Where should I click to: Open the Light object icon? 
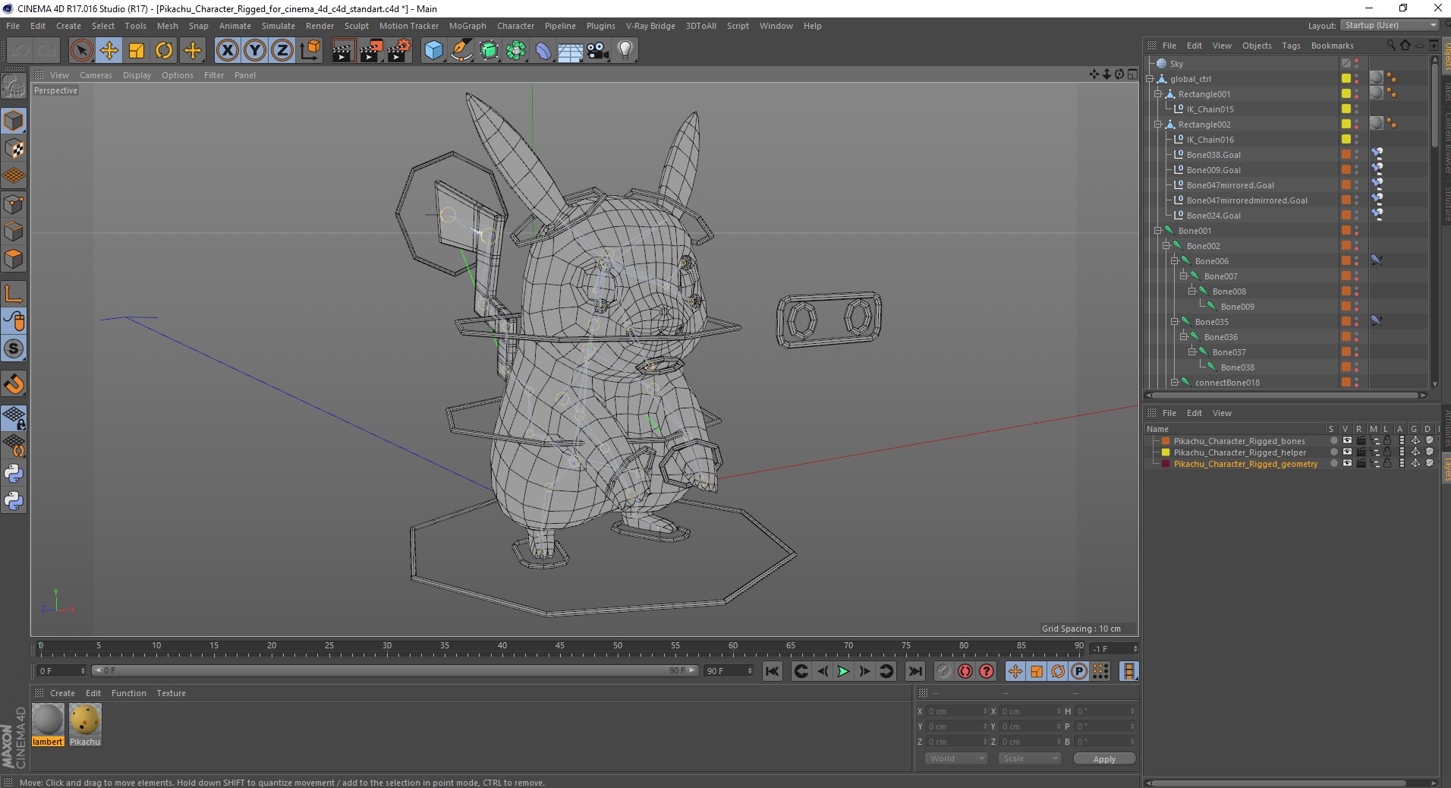pos(625,51)
